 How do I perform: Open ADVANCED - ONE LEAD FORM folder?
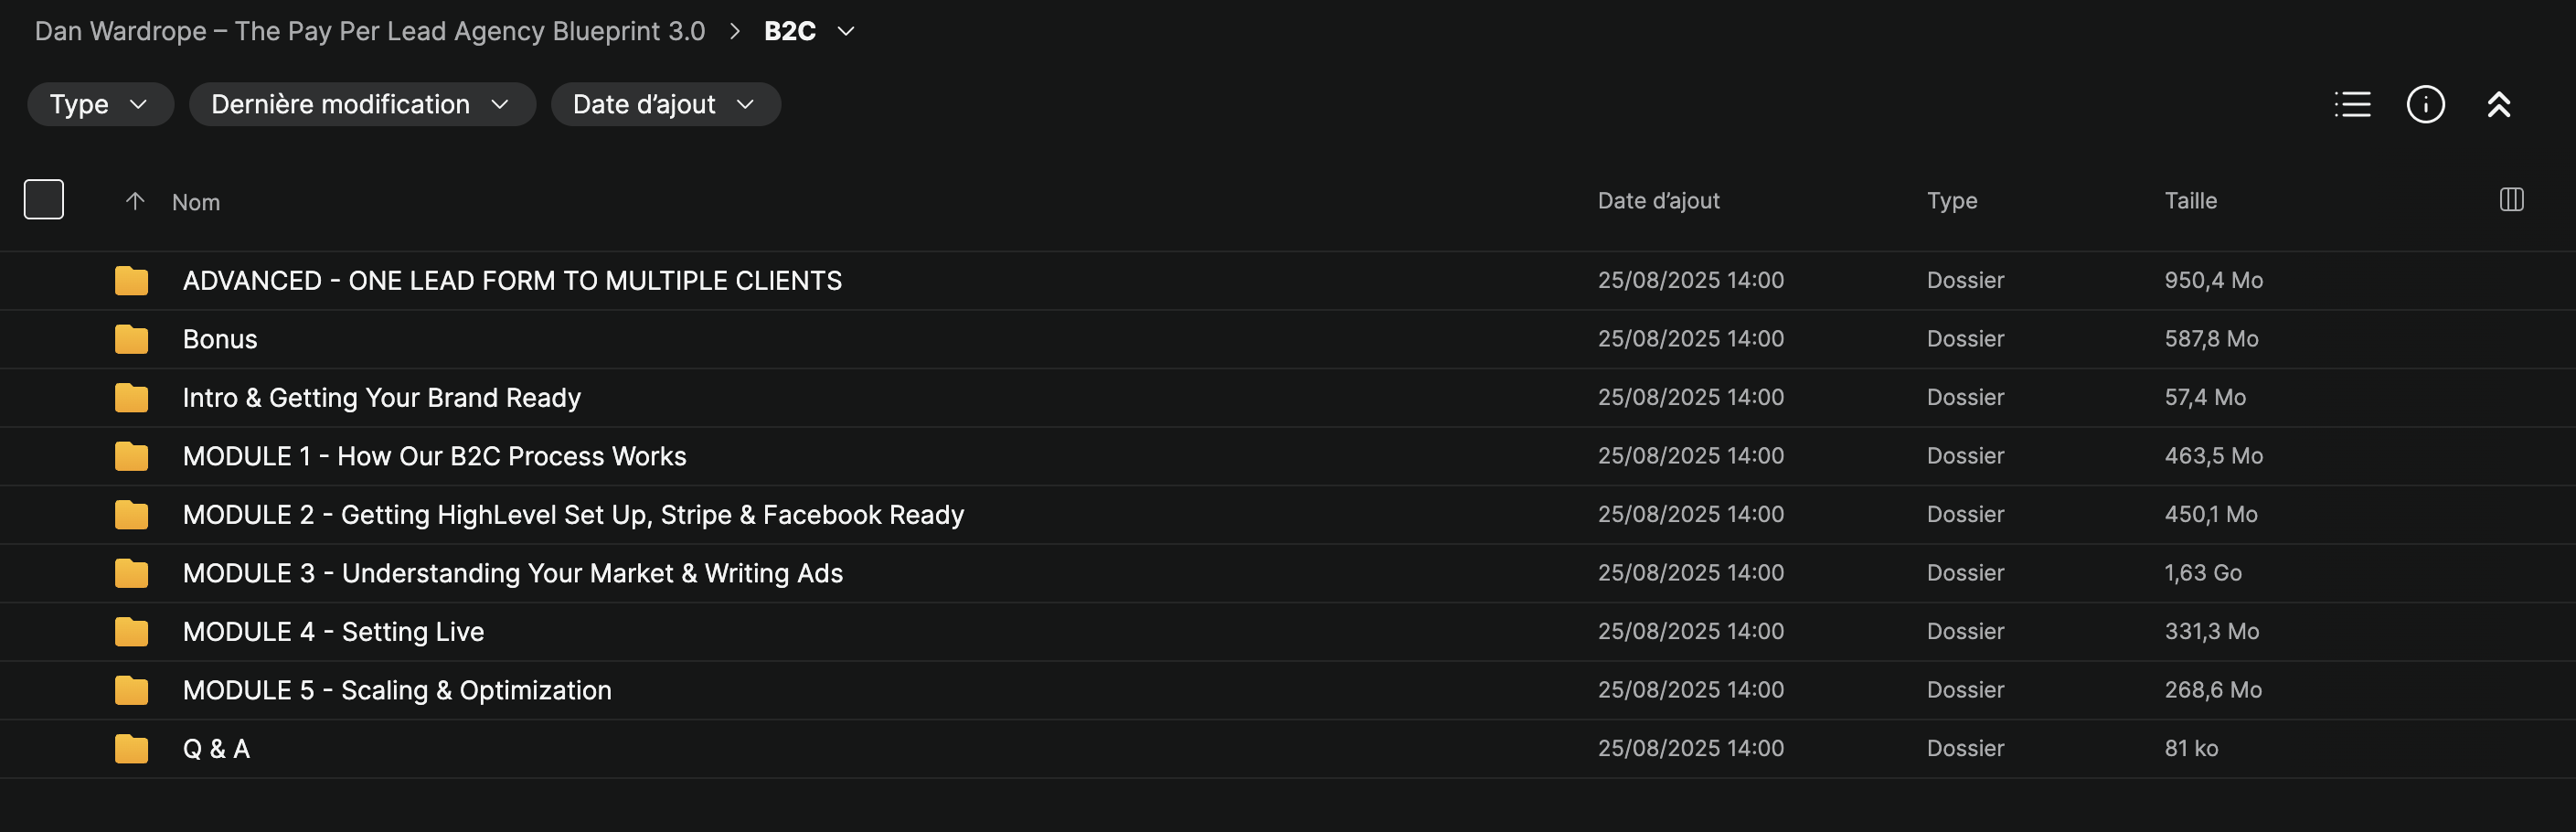coord(512,281)
